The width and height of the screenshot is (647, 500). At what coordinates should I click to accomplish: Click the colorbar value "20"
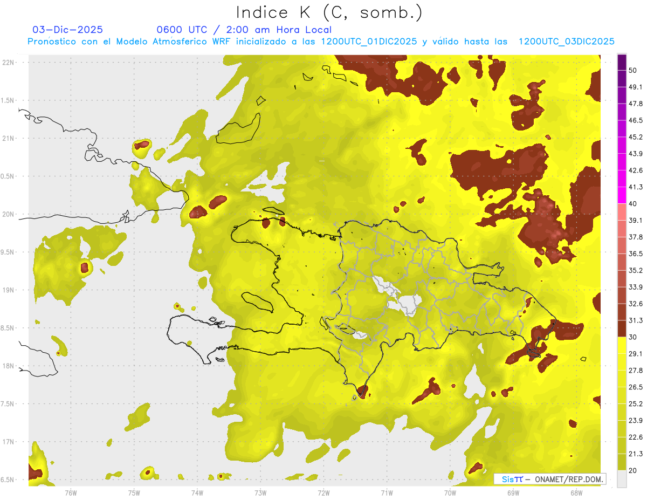click(x=634, y=471)
